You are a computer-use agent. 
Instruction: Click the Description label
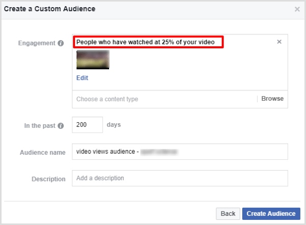48,179
